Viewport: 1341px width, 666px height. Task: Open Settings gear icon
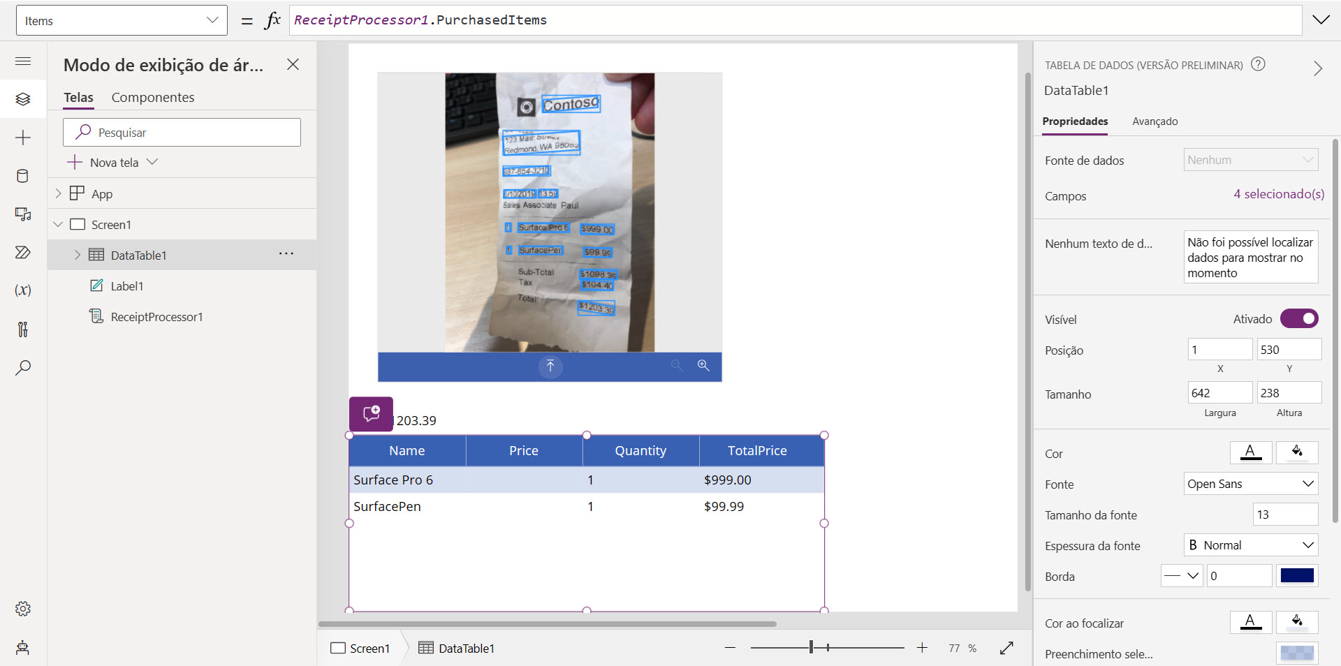23,609
